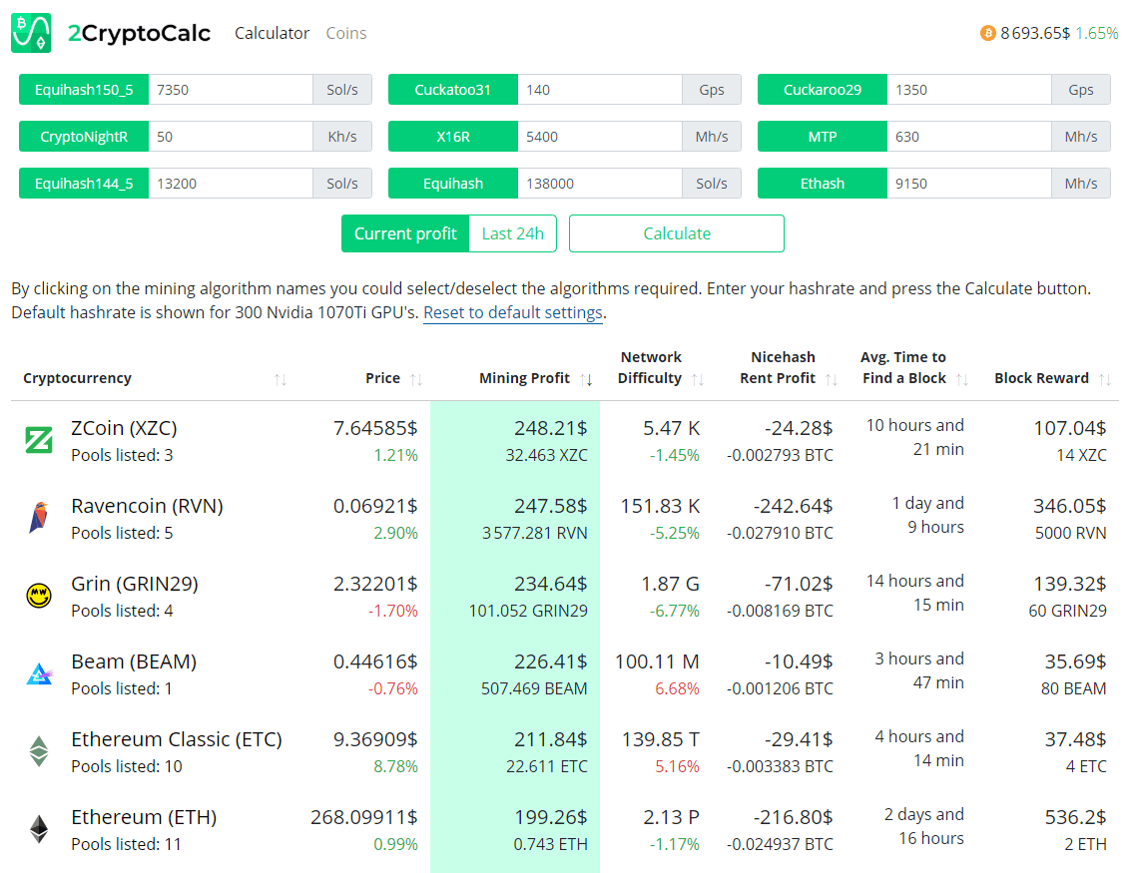Sort table by Price column arrows

416,379
